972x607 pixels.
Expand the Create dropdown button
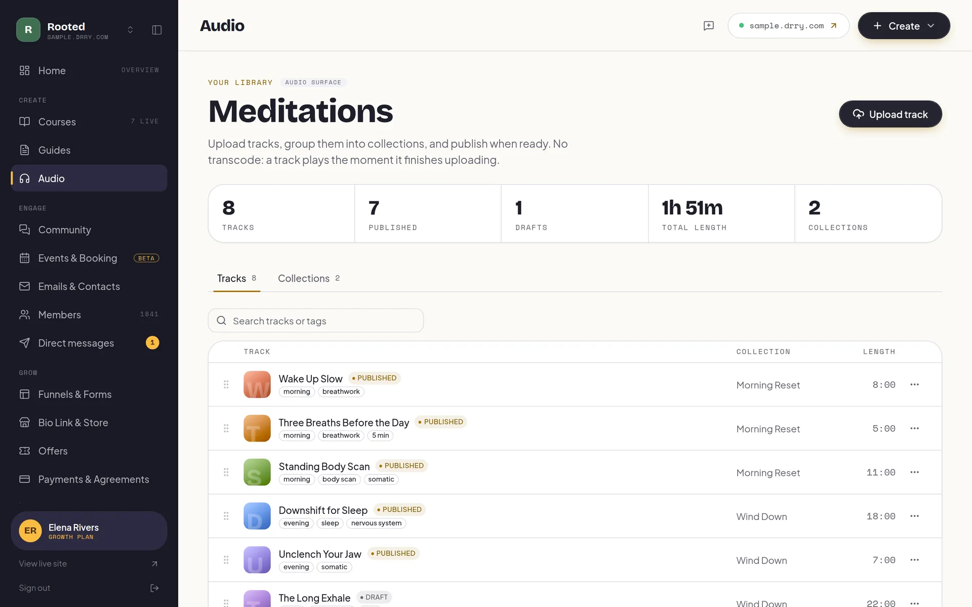point(904,26)
